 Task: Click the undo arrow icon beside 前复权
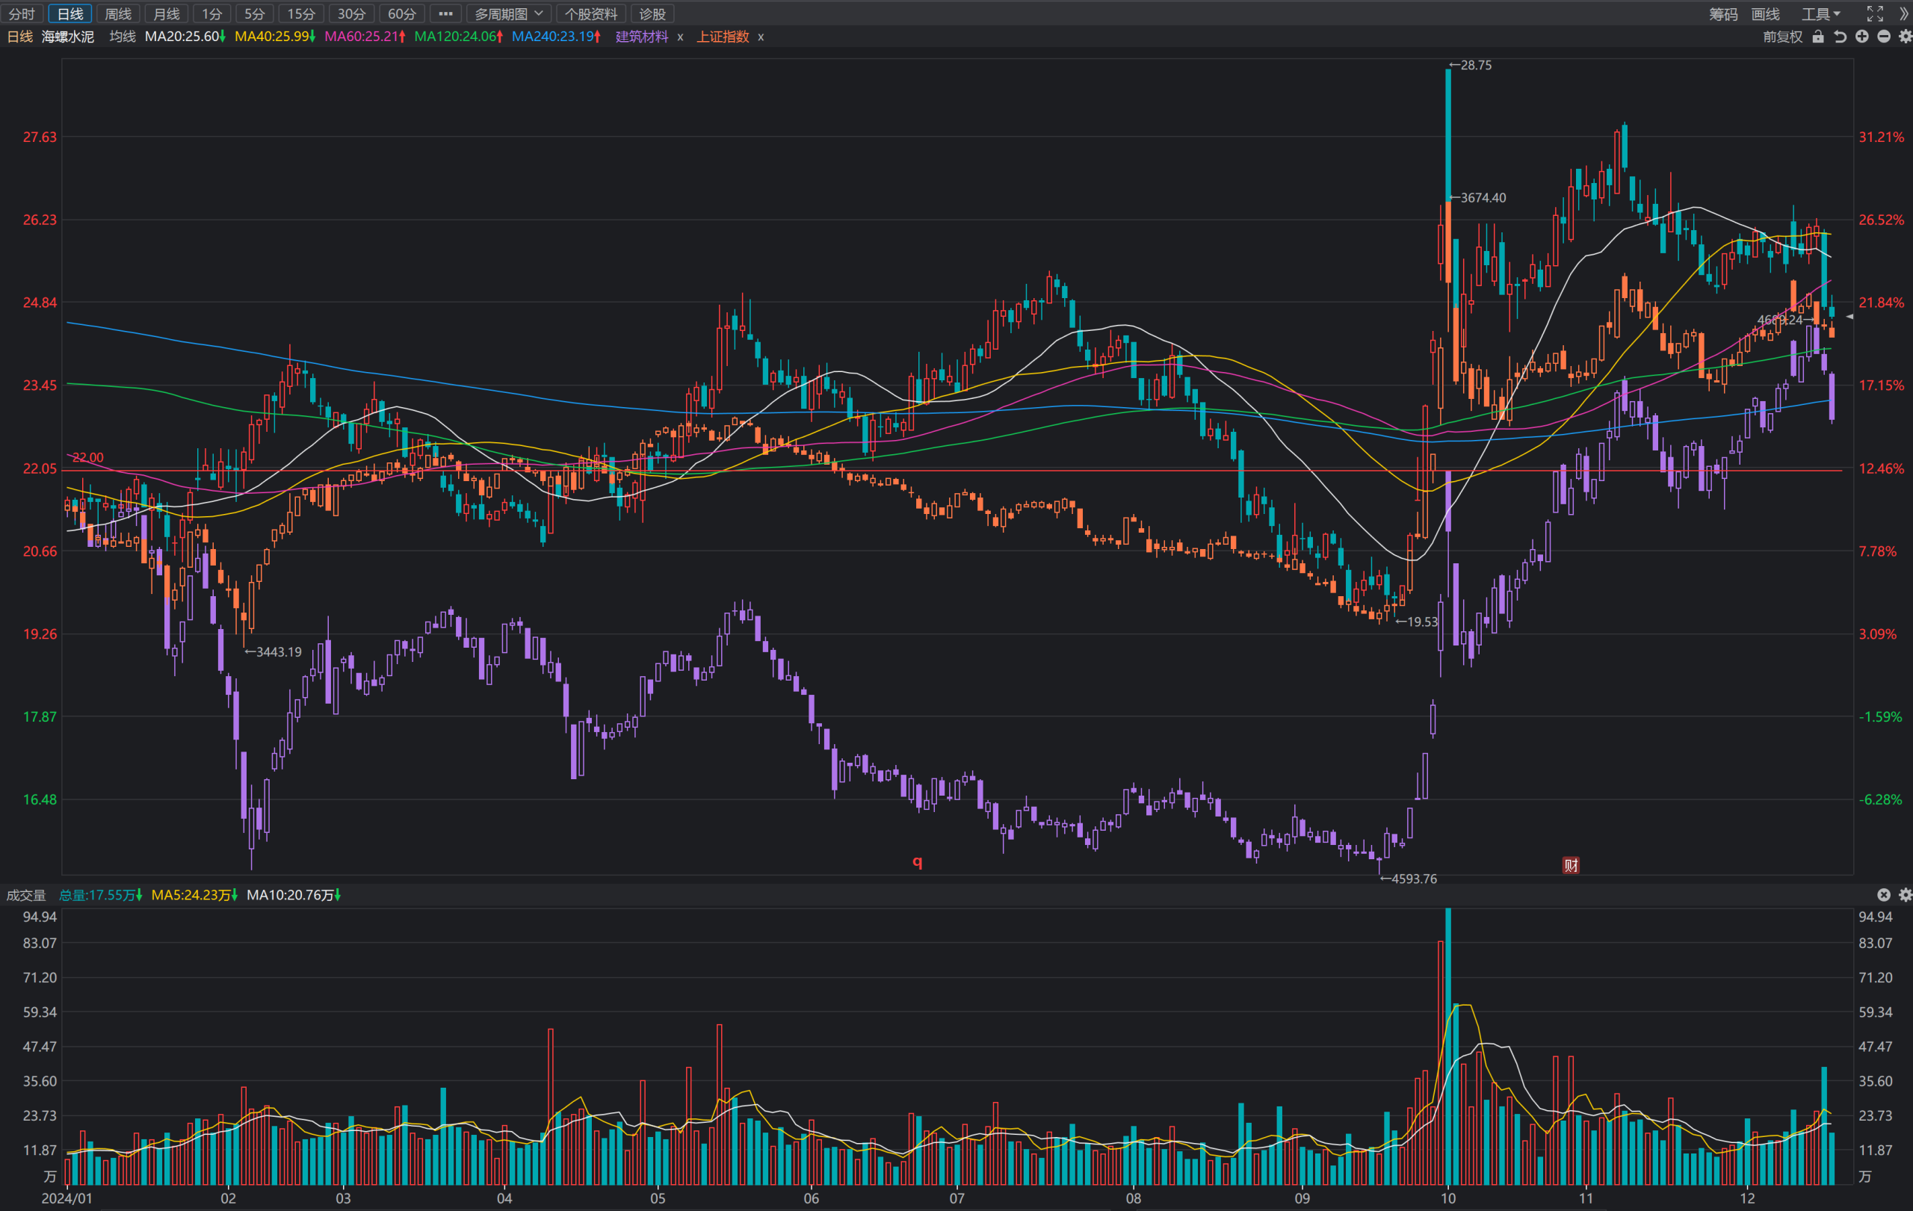point(1840,37)
